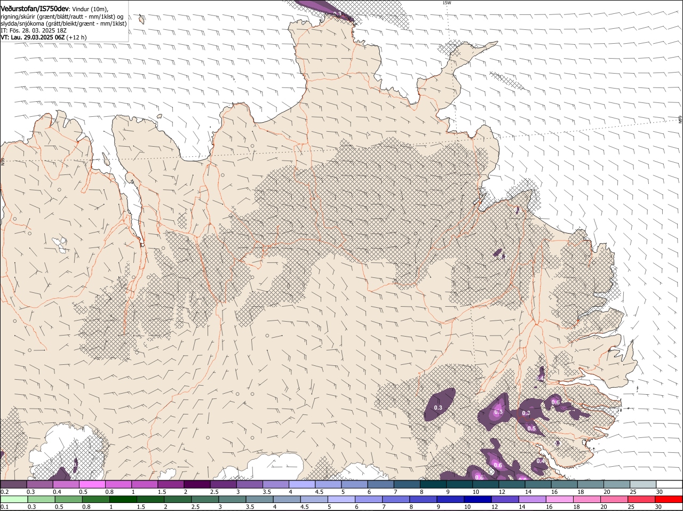The height and width of the screenshot is (511, 683).
Task: Select the grey snow scale swatch labeled 20
Action: [x=616, y=484]
